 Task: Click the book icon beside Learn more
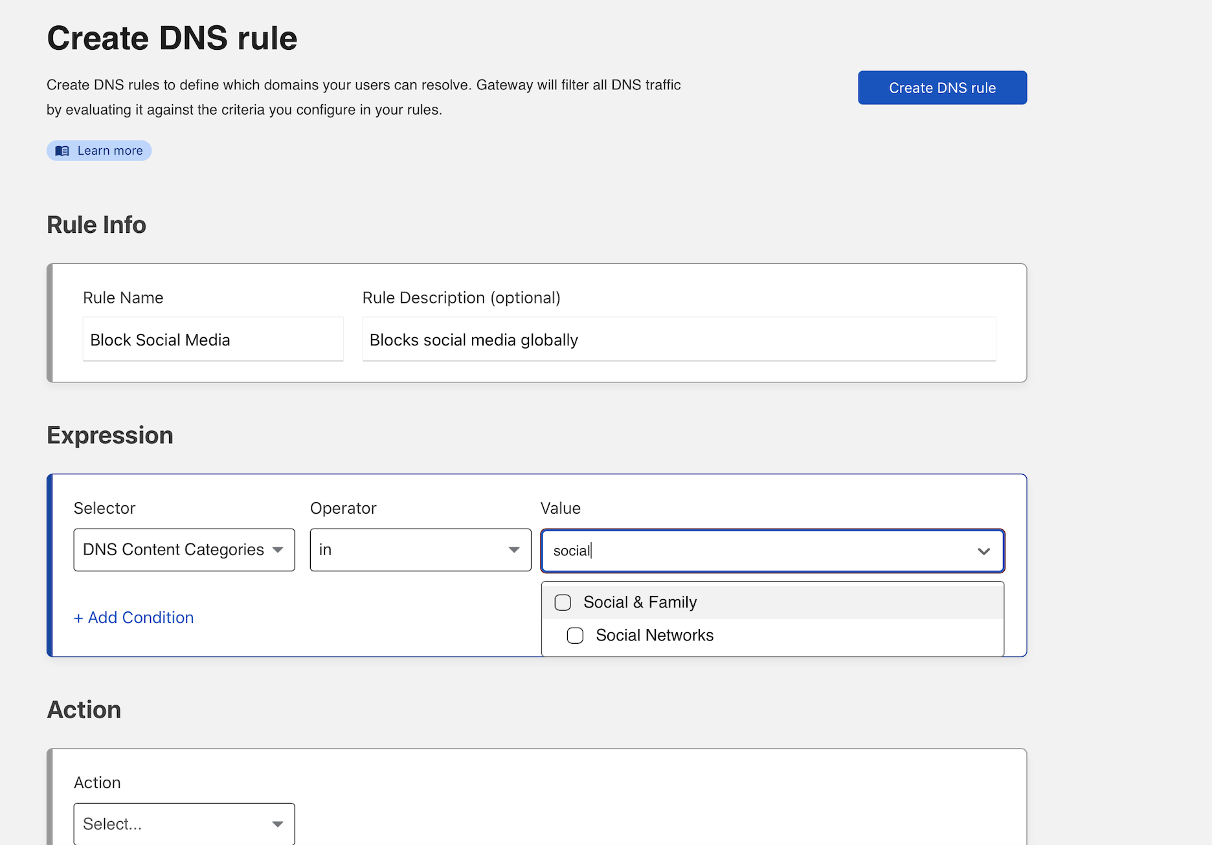click(62, 151)
